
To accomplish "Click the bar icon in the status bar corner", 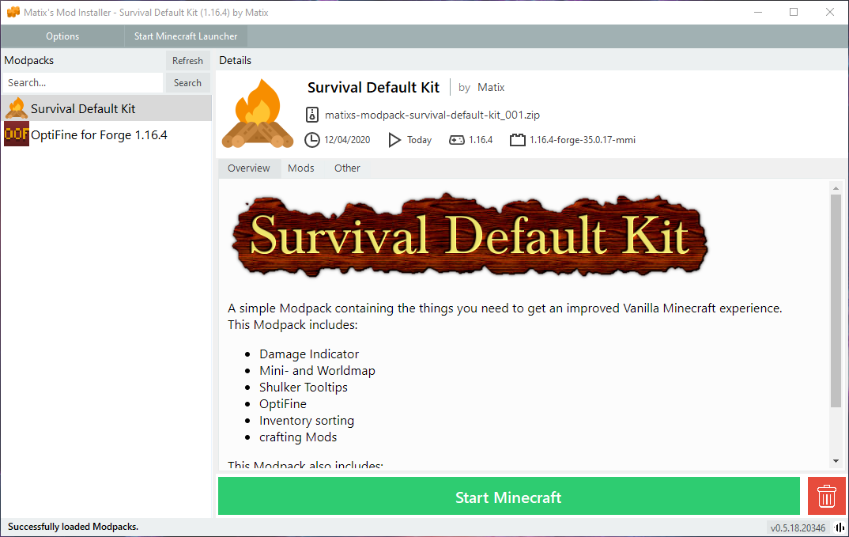I will coord(841,526).
